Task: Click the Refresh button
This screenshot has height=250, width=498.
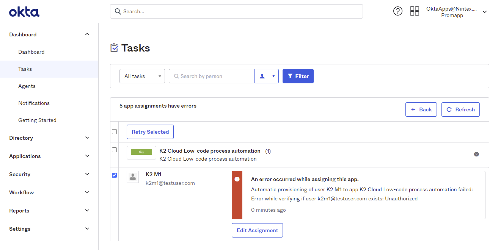Action: click(460, 109)
